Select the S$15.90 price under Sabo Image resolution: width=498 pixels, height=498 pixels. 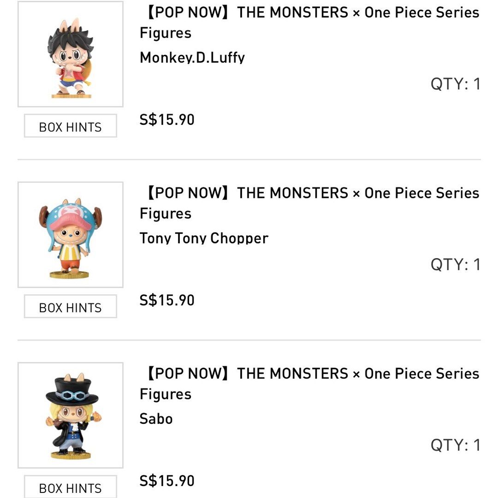coord(167,480)
